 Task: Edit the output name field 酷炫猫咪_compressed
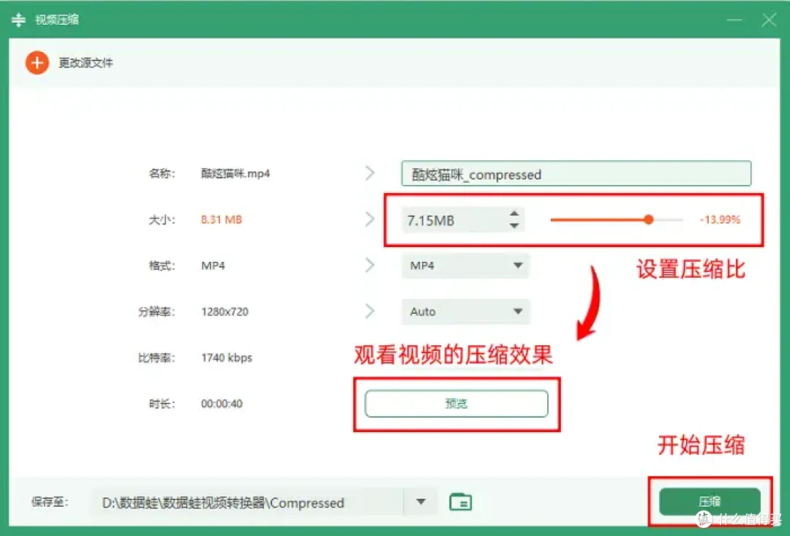click(576, 174)
